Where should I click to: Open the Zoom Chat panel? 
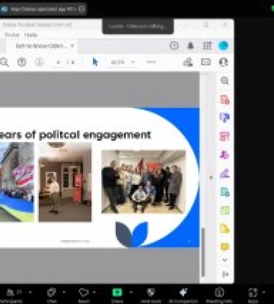(52, 295)
